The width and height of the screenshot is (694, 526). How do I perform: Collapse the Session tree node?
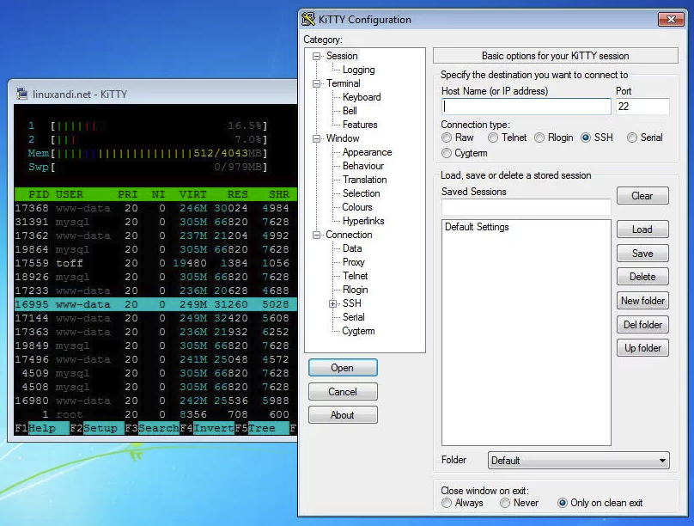[x=316, y=56]
